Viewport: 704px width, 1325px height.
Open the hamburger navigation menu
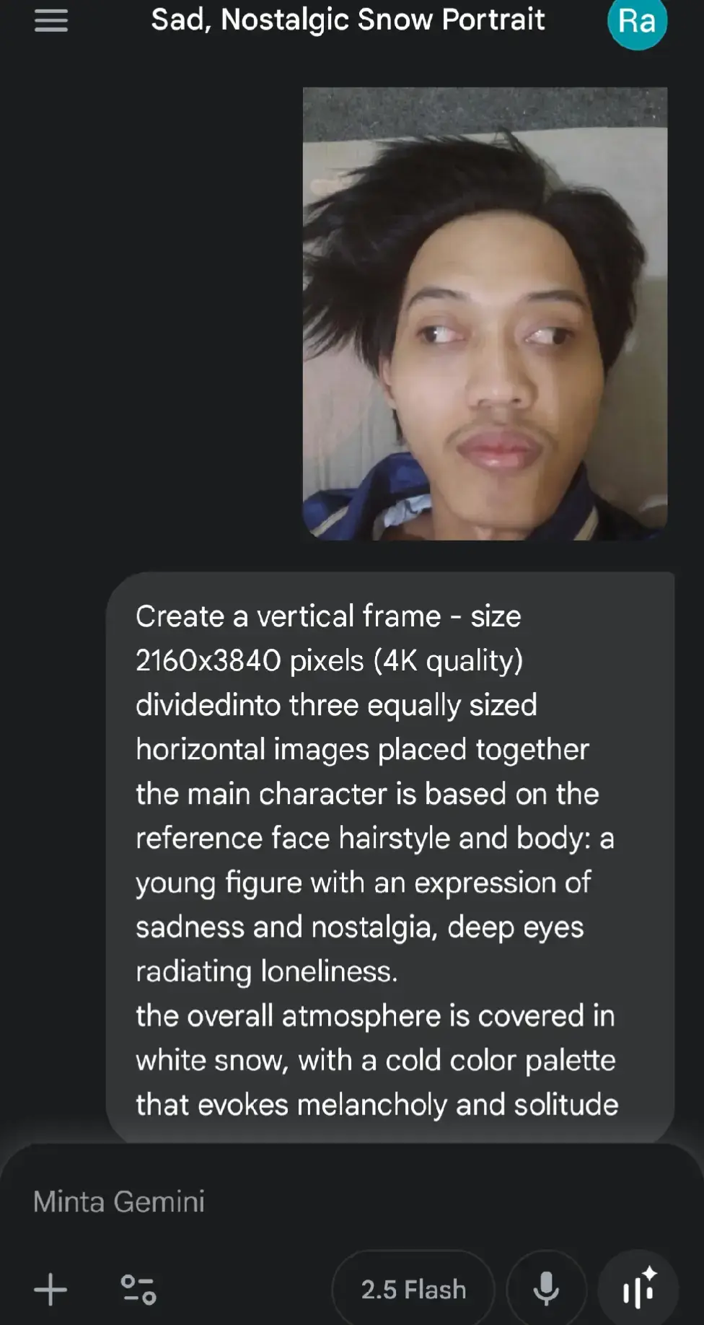pyautogui.click(x=51, y=21)
